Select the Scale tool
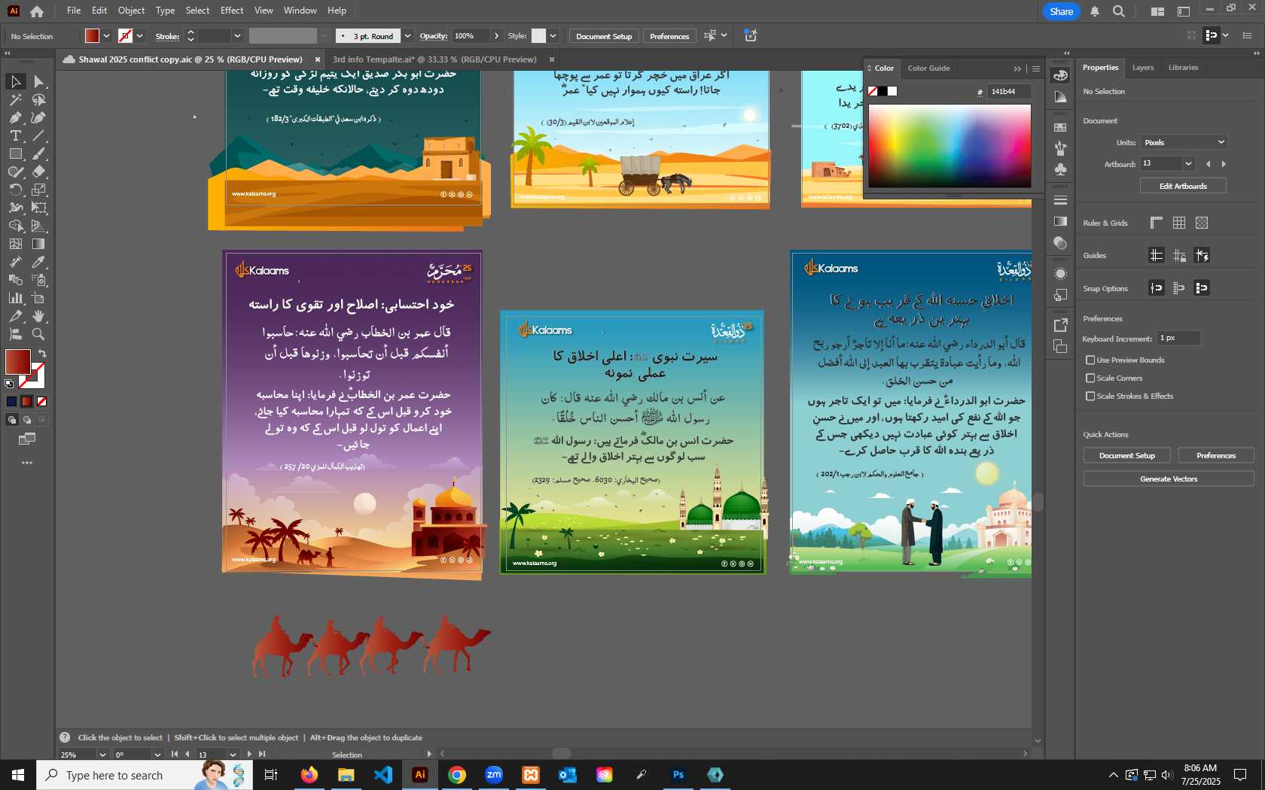 coord(38,190)
